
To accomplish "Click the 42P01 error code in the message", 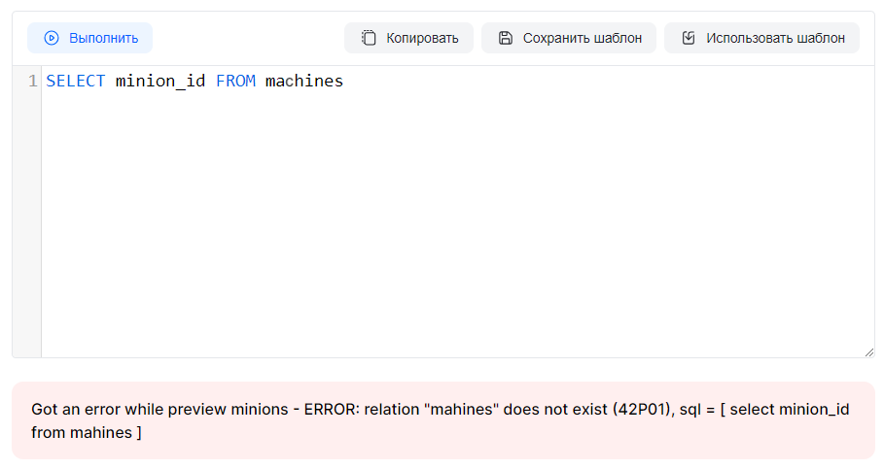I will tap(641, 409).
